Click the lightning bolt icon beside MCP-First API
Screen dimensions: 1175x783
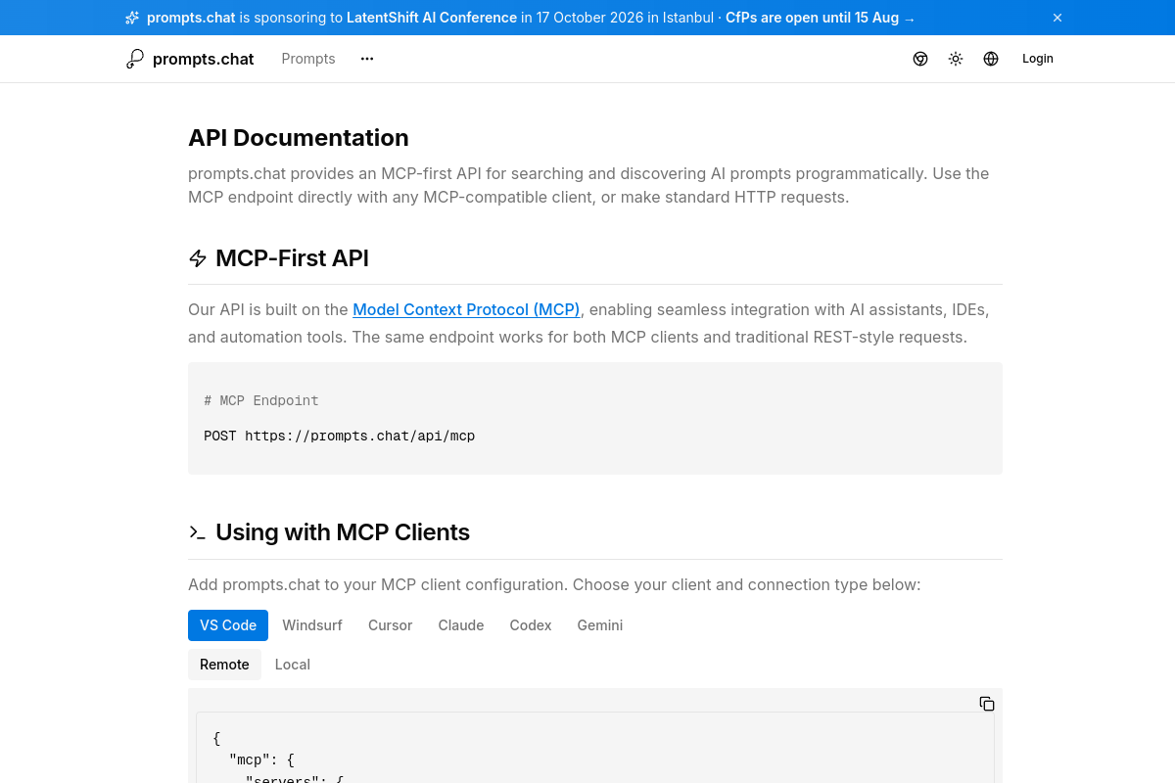coord(198,258)
